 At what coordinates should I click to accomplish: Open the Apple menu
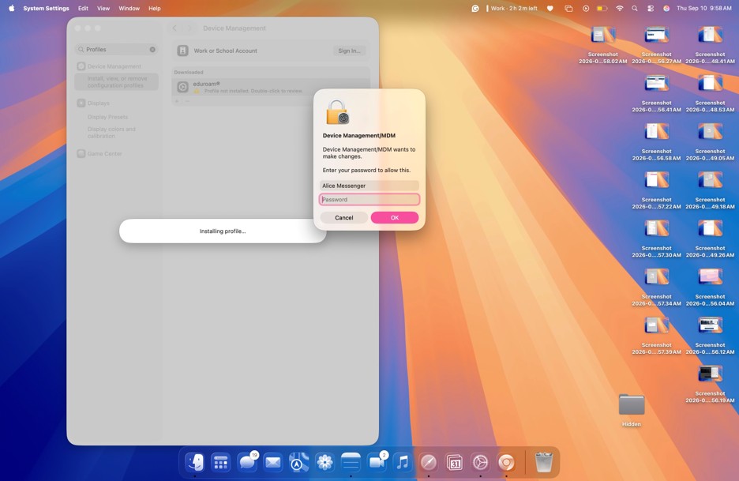tap(12, 9)
